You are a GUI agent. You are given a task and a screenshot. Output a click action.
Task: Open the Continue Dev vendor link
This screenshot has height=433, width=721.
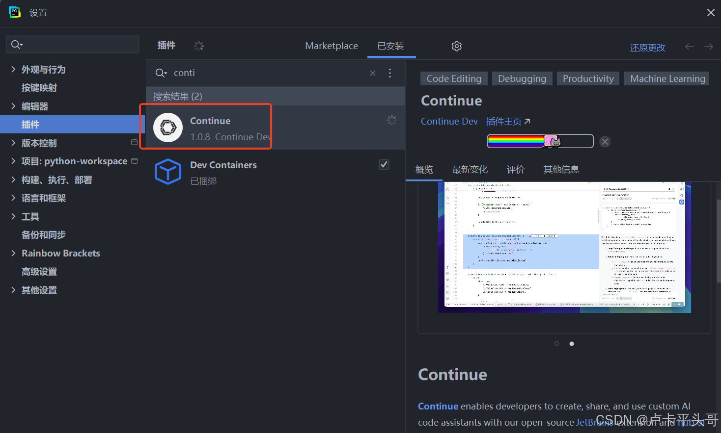pyautogui.click(x=449, y=121)
